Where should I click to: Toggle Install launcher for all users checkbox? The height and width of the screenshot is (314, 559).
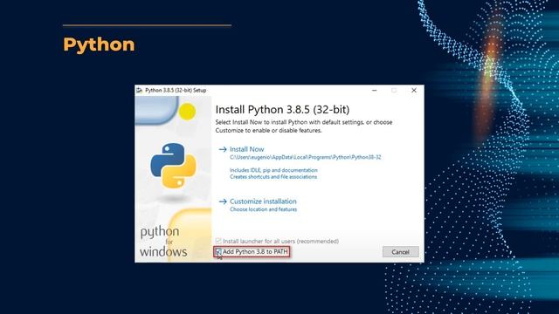[218, 241]
